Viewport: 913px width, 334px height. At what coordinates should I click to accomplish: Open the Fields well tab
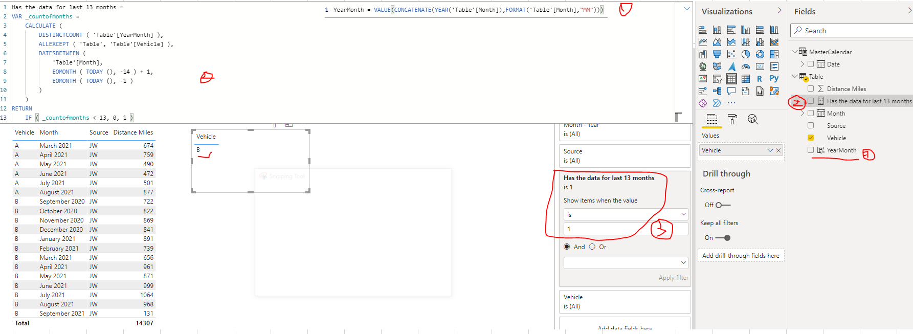pyautogui.click(x=712, y=119)
